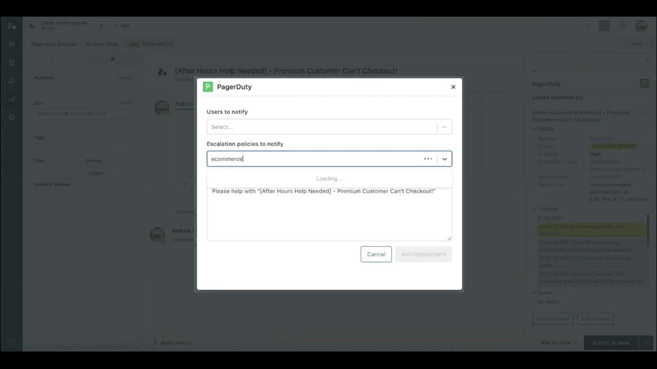The image size is (657, 369).
Task: Refresh the apps panel with the reload icon
Action: (x=648, y=60)
